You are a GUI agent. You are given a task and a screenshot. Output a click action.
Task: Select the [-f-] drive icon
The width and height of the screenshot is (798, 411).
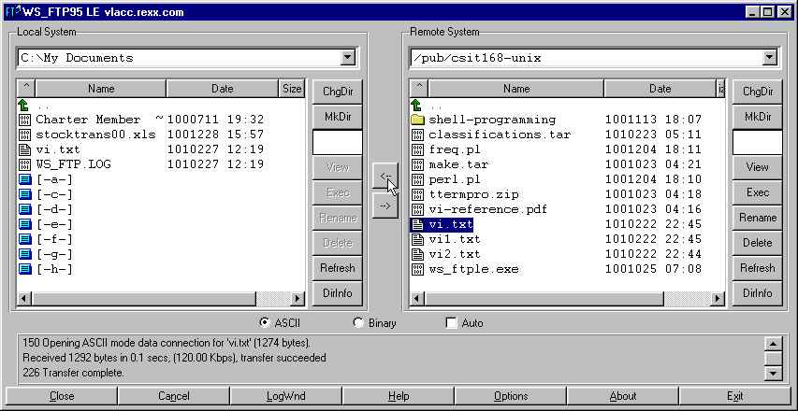click(x=24, y=239)
